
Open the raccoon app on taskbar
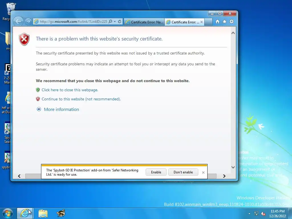[61, 213]
